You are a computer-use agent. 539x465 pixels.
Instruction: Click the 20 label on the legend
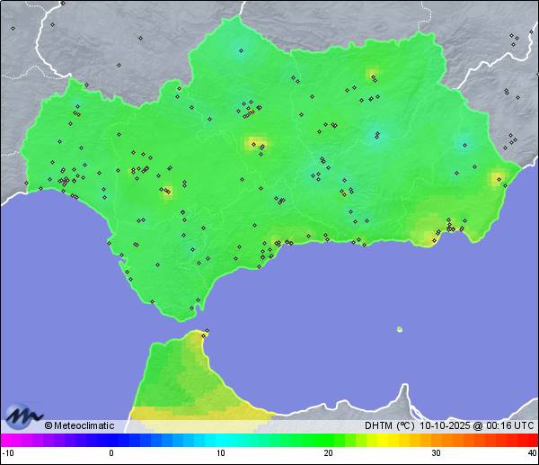point(328,453)
